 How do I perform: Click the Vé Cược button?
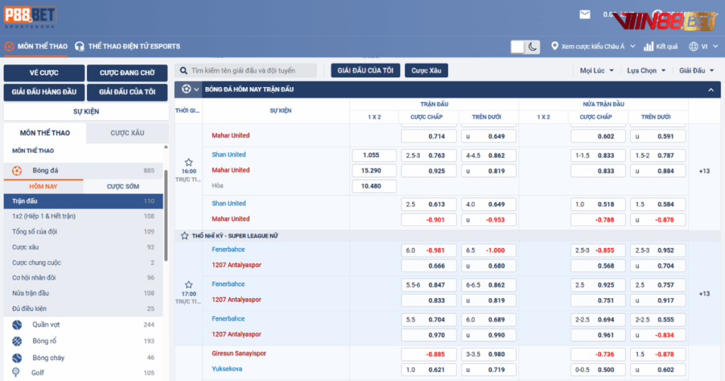pos(44,73)
